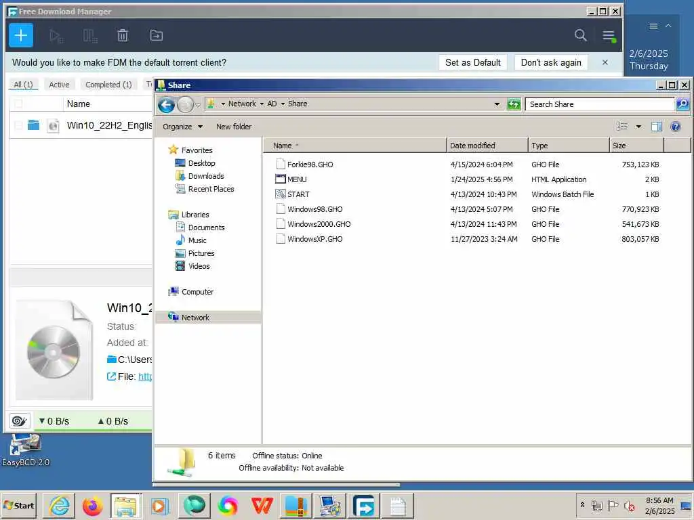Viewport: 694px width, 520px height.
Task: Toggle the select-all checkbox in FDM header
Action: coord(18,104)
